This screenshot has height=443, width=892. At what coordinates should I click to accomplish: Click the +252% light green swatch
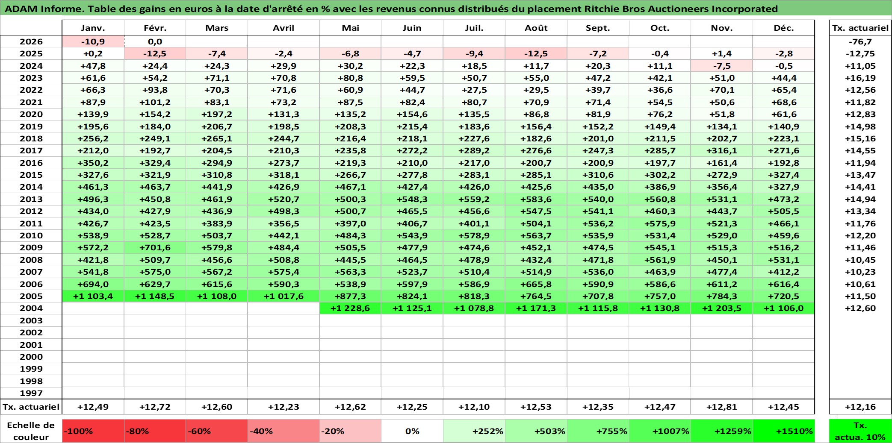point(474,431)
